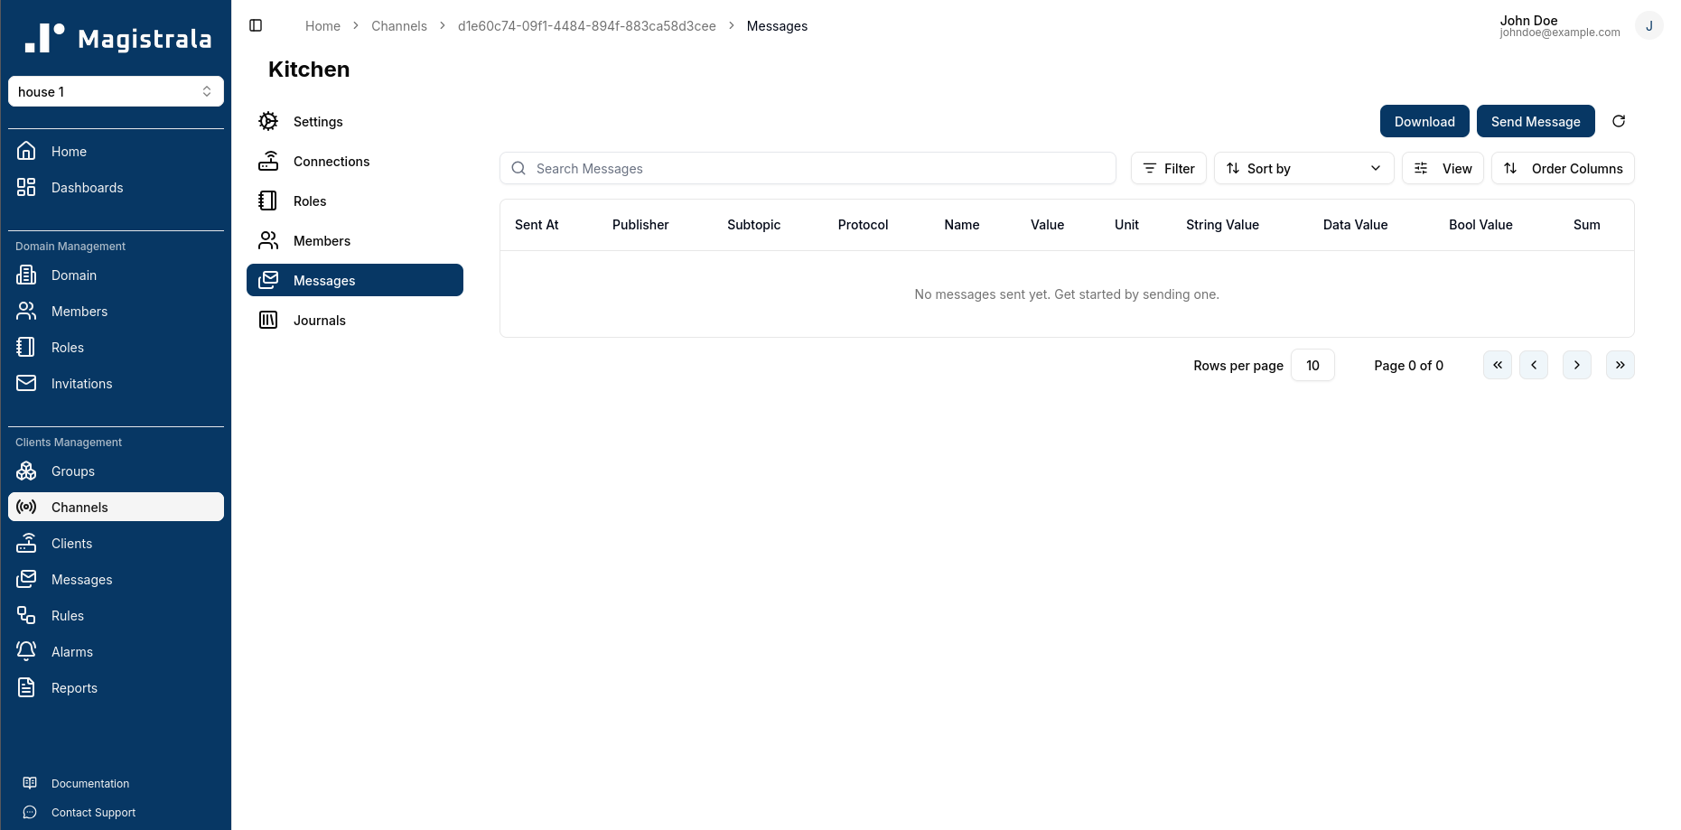Screen dimensions: 1681x830
Task: Open the Invitations envelope icon
Action: click(x=27, y=383)
